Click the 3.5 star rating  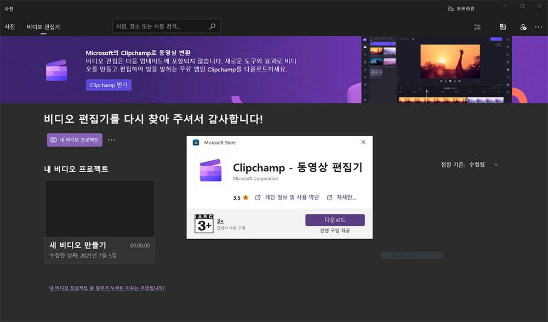coord(241,197)
